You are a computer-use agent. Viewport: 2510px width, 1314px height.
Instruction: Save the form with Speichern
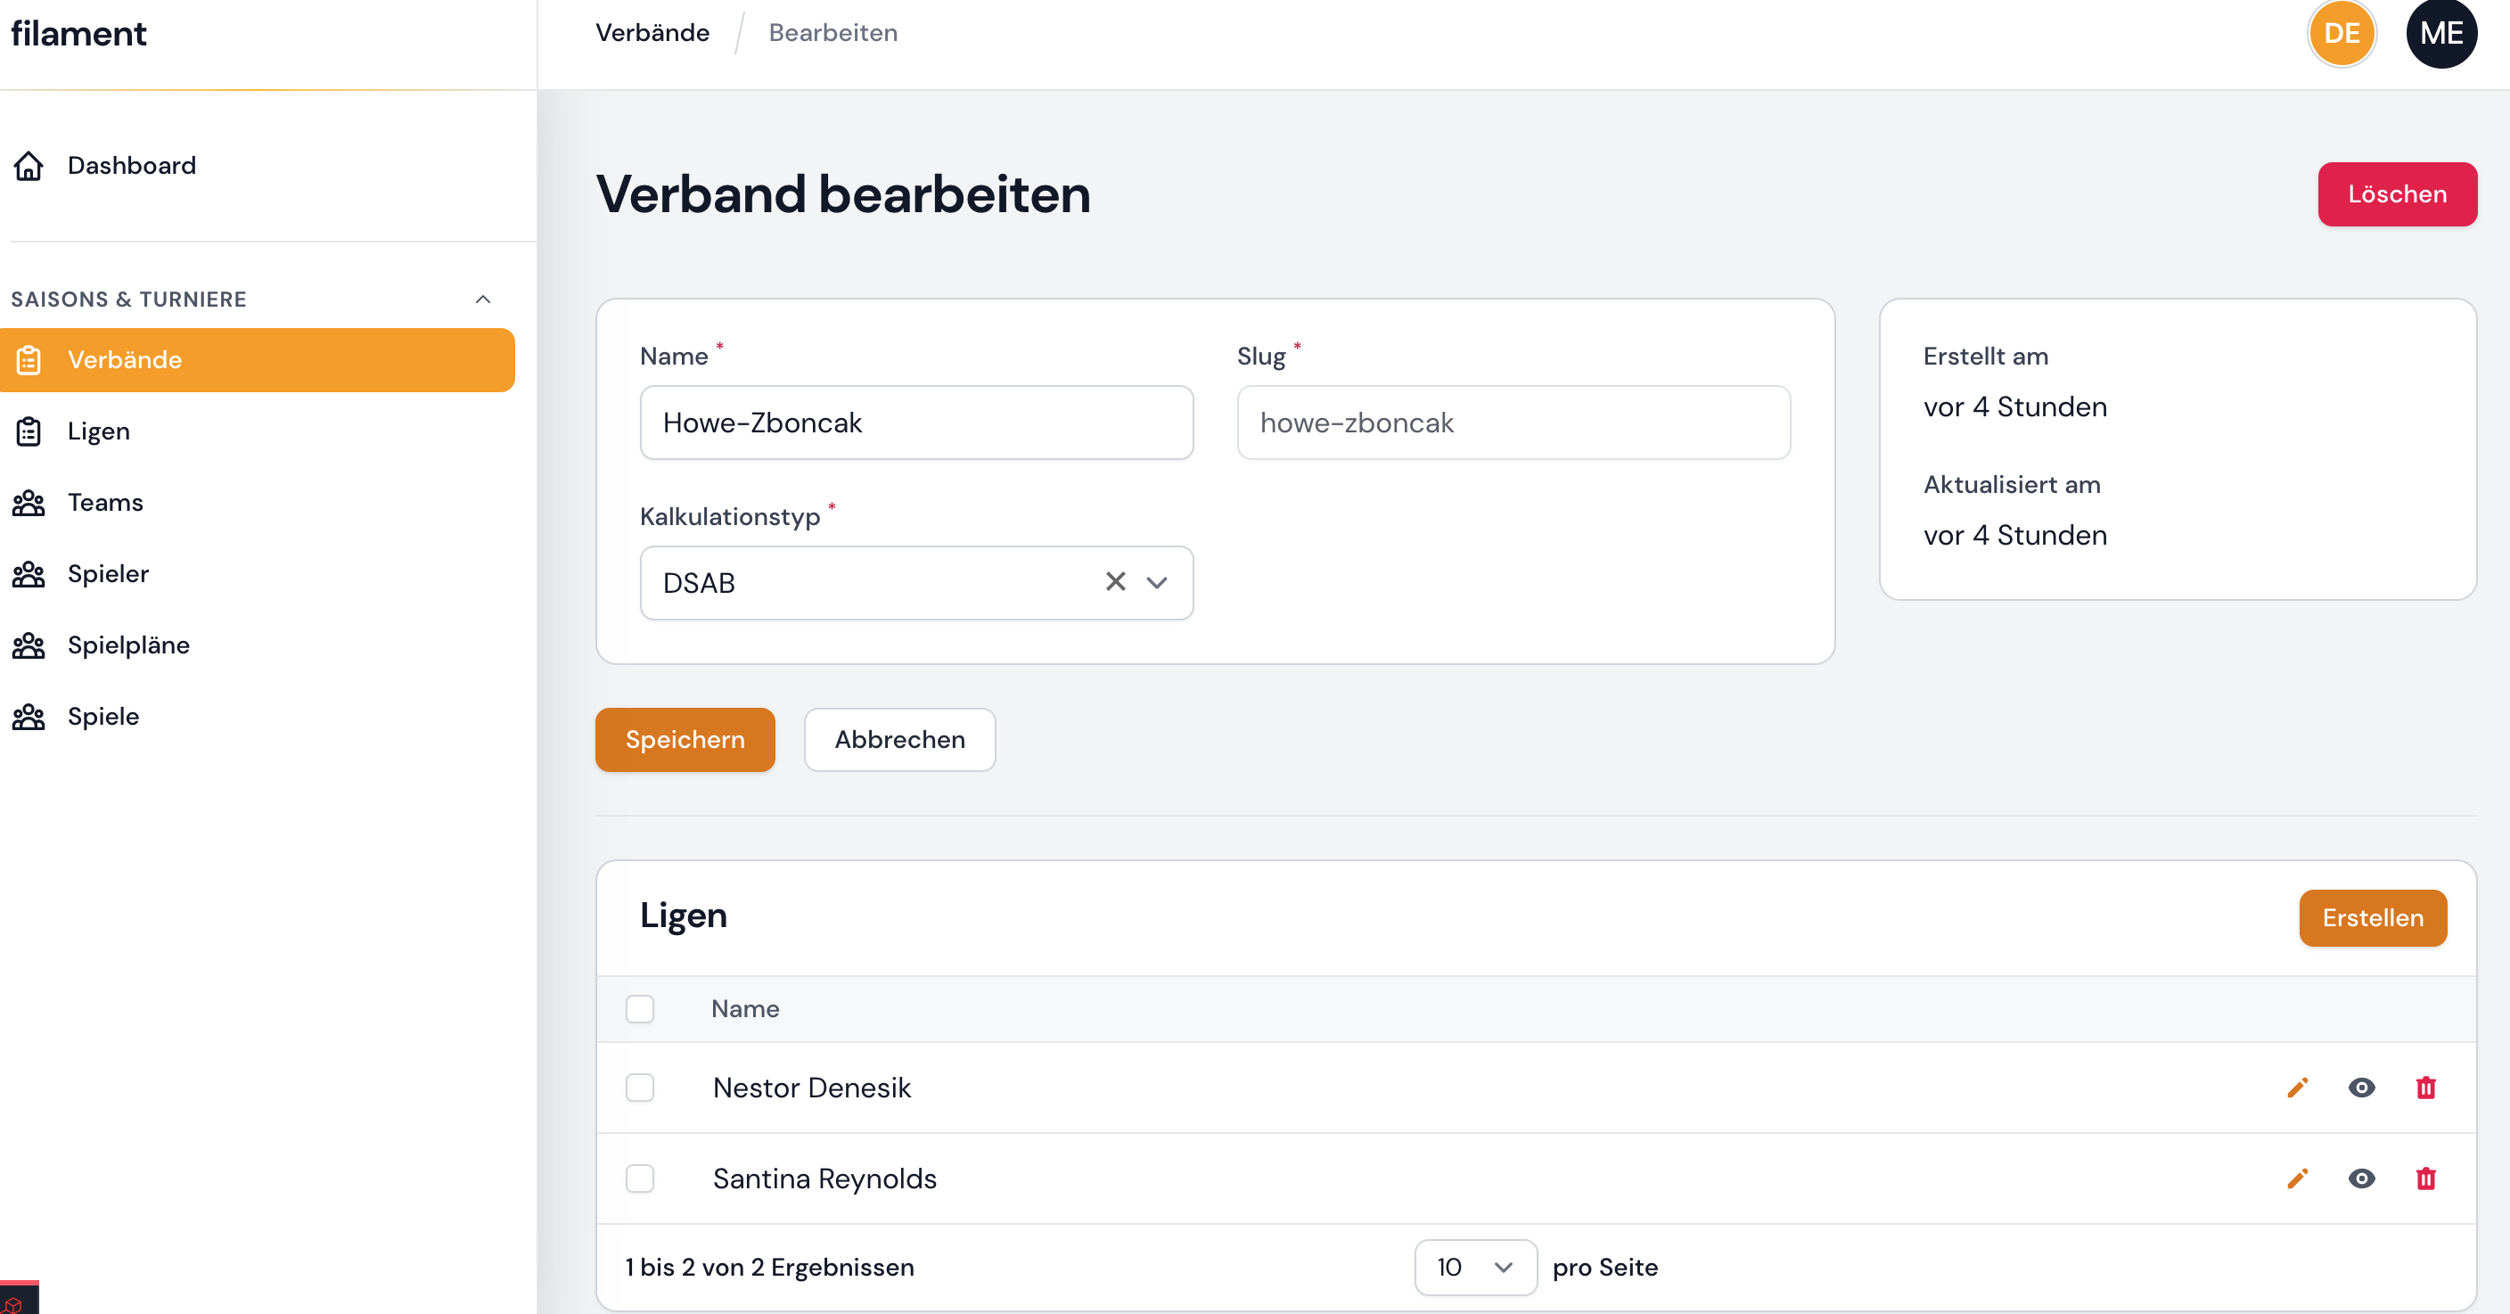tap(684, 740)
